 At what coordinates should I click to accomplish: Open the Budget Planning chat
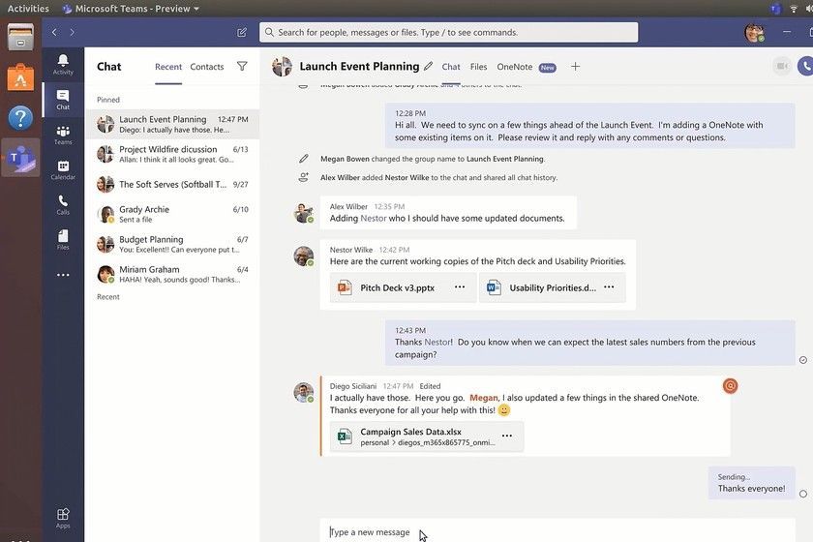click(172, 244)
